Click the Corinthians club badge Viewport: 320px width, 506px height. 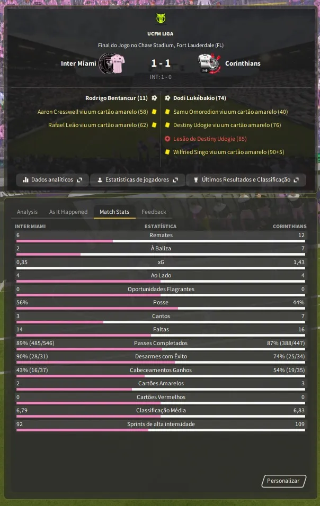coord(209,64)
